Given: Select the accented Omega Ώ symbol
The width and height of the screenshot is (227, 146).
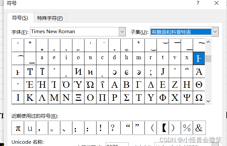Looking at the screenshot, I should click(x=90, y=85).
